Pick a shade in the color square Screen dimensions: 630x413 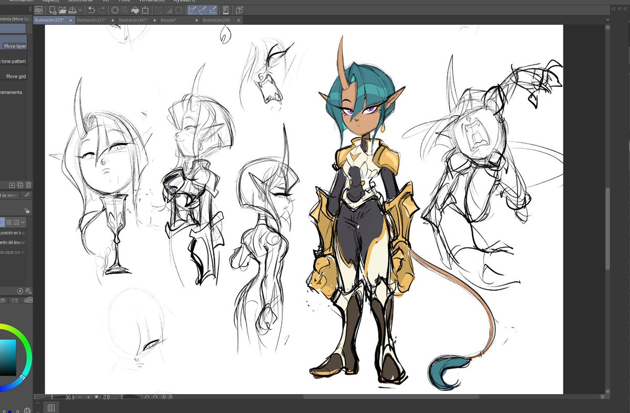pos(7,357)
